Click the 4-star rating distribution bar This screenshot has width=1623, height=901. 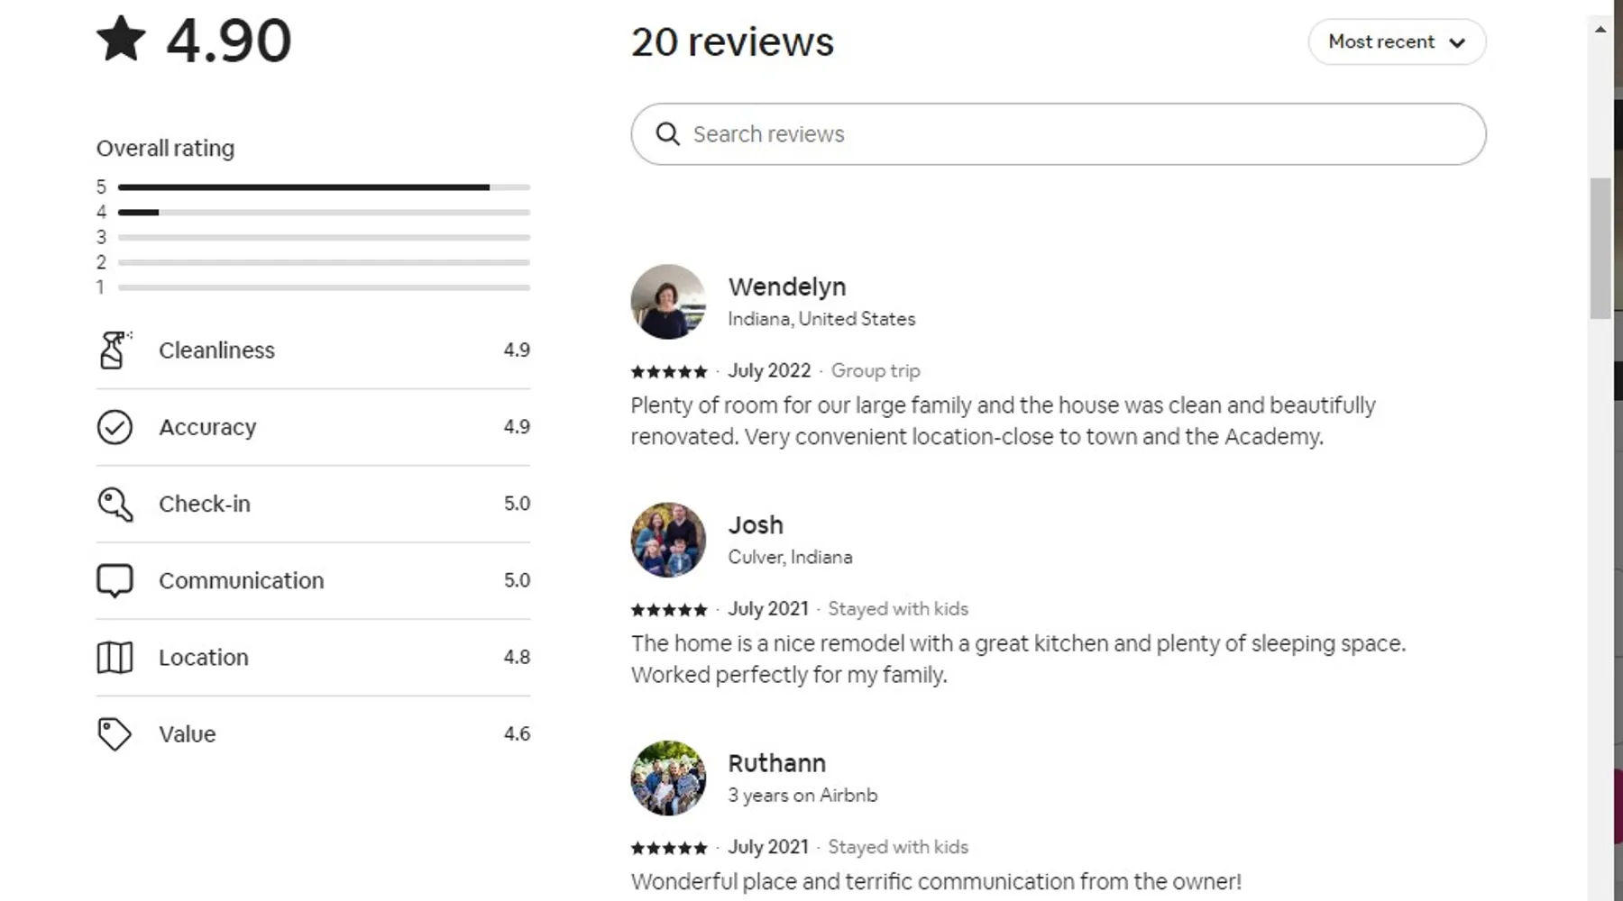[324, 213]
